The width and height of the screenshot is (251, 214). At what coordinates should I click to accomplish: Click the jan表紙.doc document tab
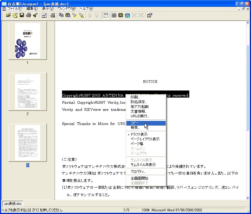(13, 204)
